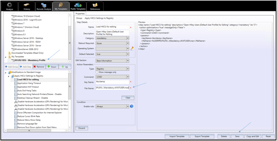Click the Key Name field
This screenshot has height=141, width=277.
click(112, 82)
